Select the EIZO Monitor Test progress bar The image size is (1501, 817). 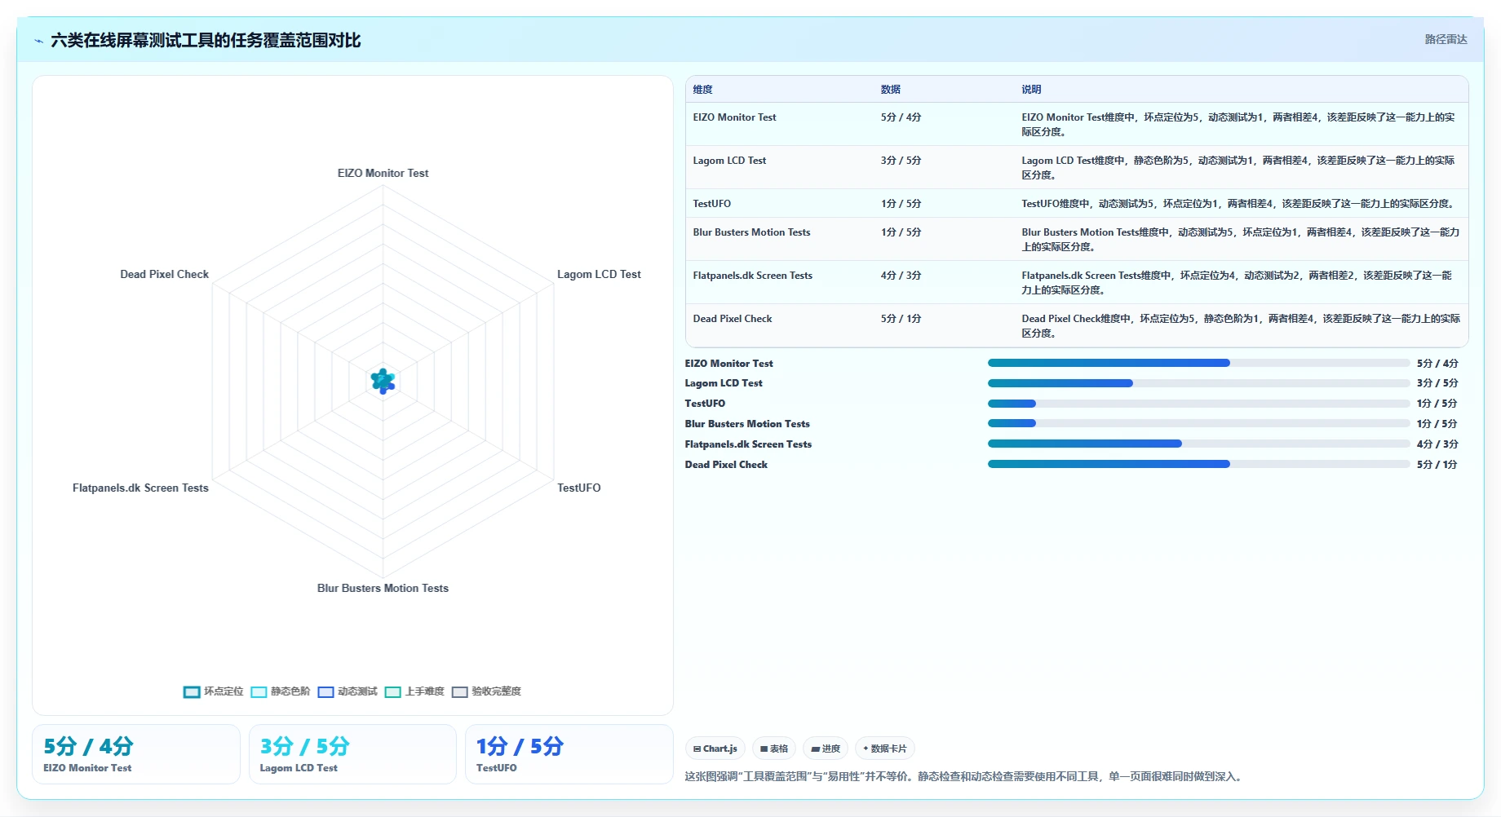1198,363
